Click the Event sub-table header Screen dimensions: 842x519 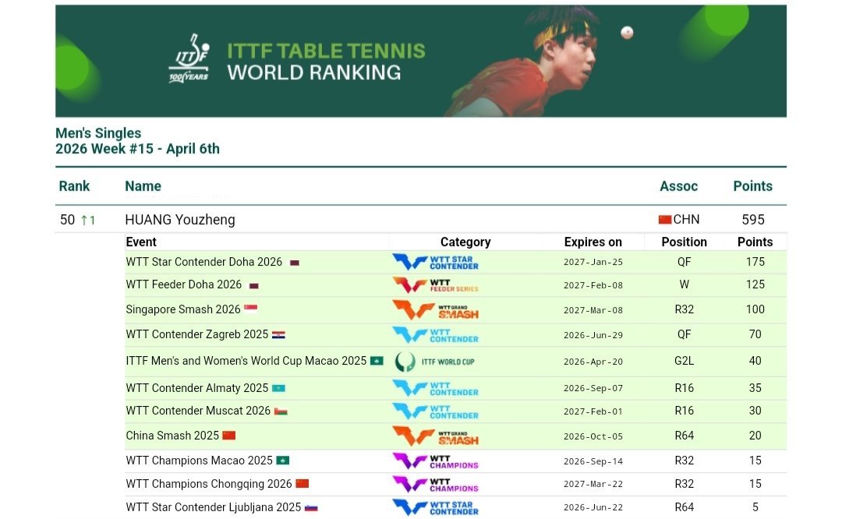141,242
